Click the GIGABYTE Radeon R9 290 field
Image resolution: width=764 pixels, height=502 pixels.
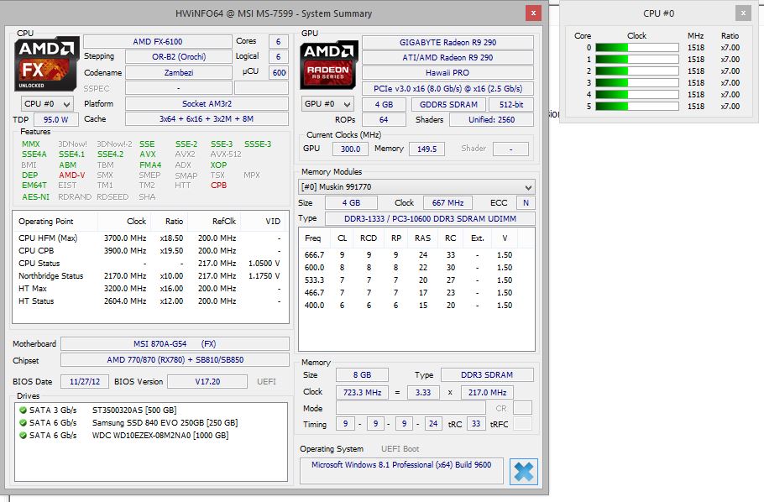point(447,43)
